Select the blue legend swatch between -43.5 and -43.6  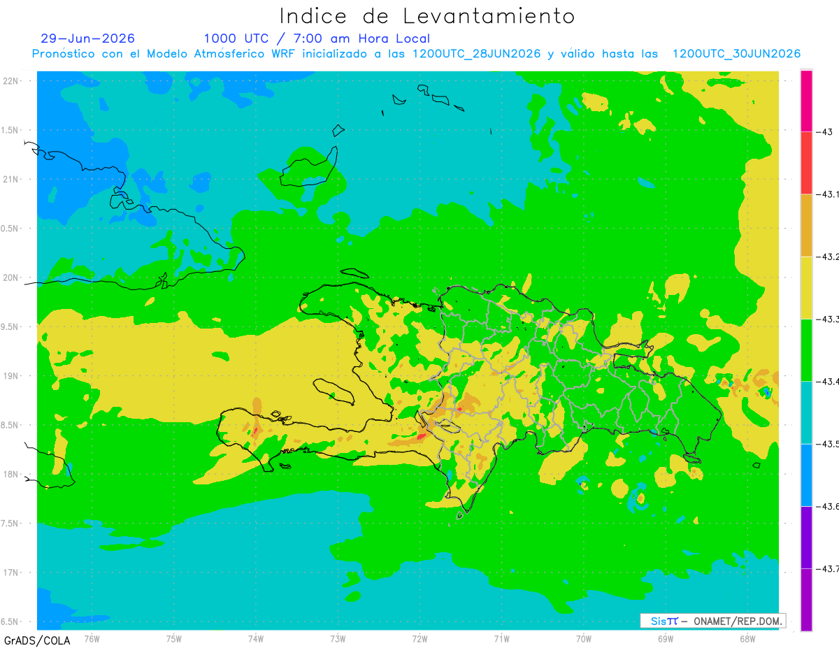(806, 475)
